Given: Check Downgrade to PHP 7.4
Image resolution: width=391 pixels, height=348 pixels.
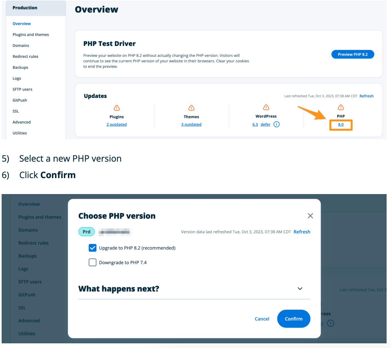Looking at the screenshot, I should click(x=93, y=262).
